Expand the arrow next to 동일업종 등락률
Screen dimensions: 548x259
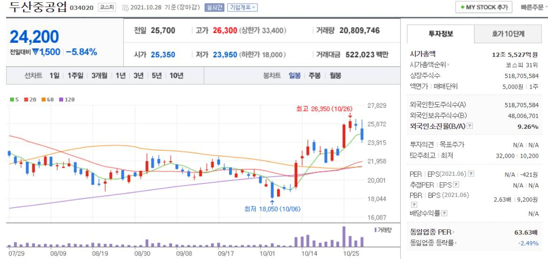(456, 243)
